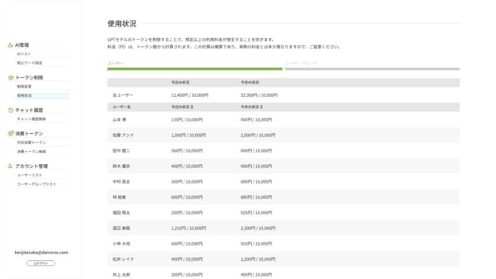Click the チャット履歴 history clock icon
Image resolution: width=496 pixels, height=279 pixels.
[11, 110]
